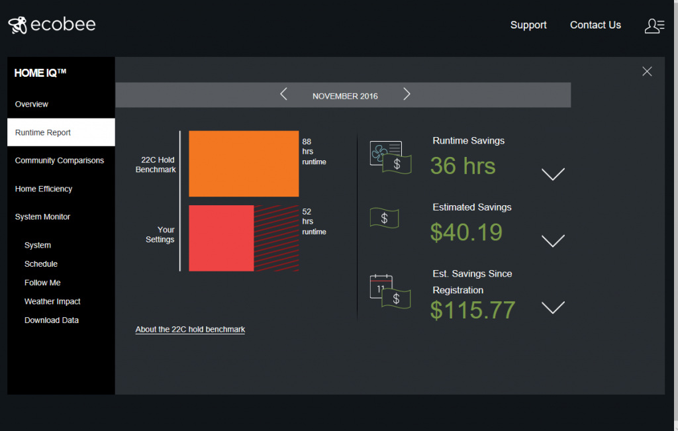This screenshot has height=431, width=678.
Task: Select Follow Me in sidebar
Action: [42, 283]
